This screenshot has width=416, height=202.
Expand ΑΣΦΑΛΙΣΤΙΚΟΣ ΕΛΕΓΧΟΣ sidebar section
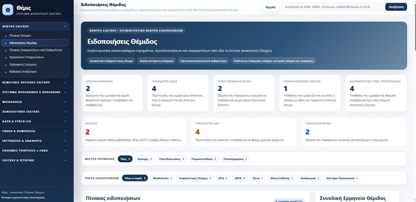35,112
